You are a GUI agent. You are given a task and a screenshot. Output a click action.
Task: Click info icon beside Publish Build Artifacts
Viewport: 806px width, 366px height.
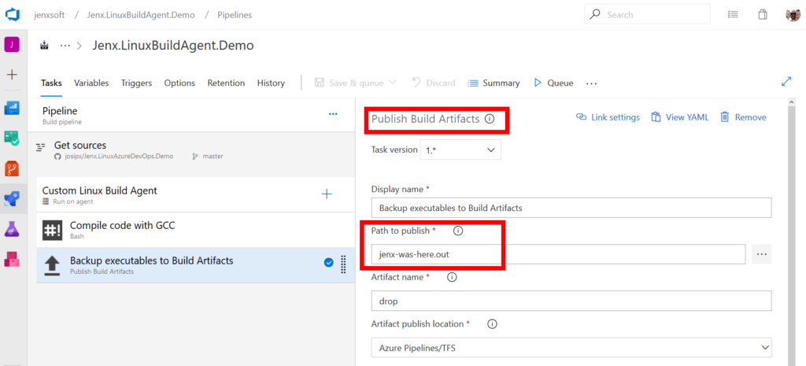click(x=490, y=119)
